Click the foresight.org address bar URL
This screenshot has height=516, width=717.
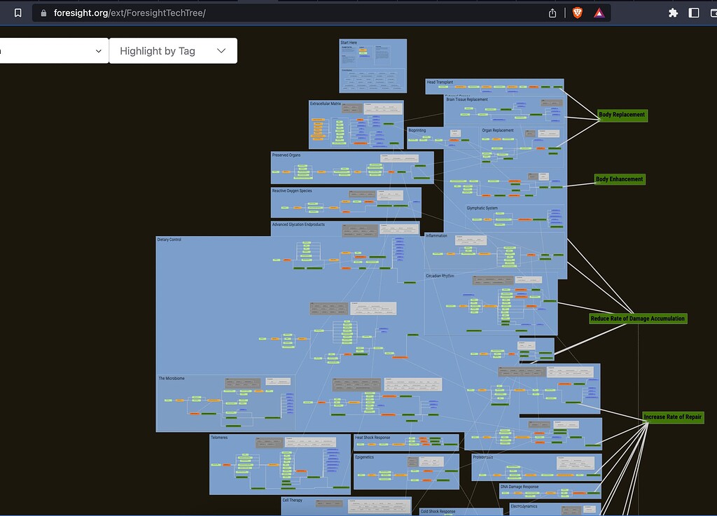(x=130, y=13)
